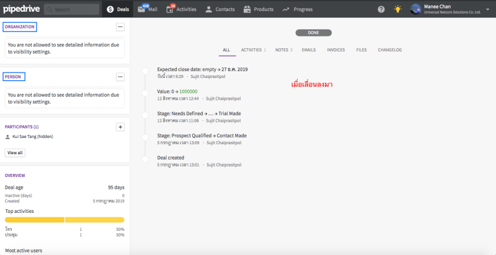
Task: Click the DONE pill button
Action: click(x=313, y=32)
